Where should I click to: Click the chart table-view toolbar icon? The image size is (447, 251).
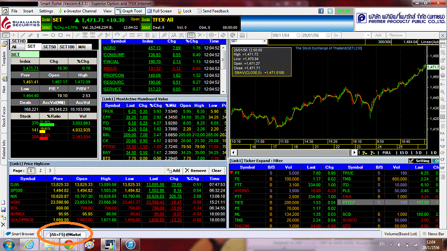(x=191, y=35)
